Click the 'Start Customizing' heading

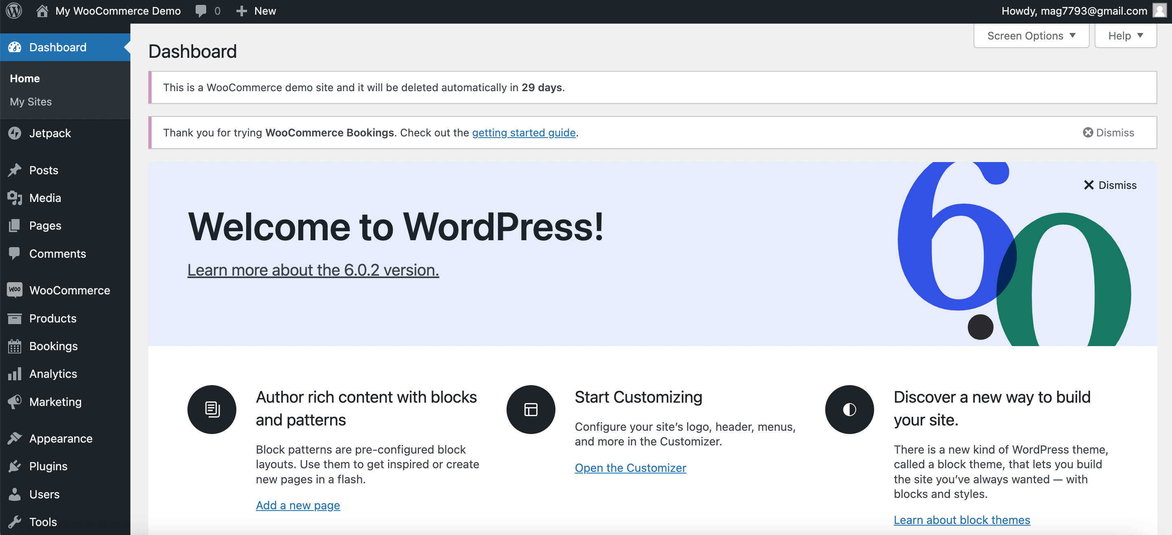tap(638, 397)
